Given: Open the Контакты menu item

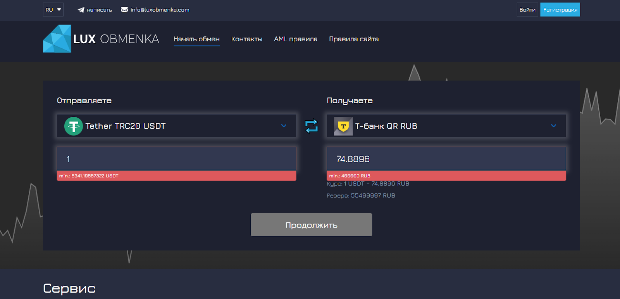Looking at the screenshot, I should pos(247,39).
